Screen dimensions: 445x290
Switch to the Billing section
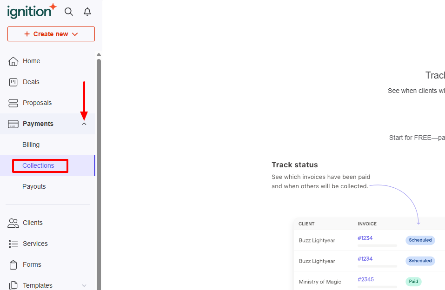click(x=31, y=145)
